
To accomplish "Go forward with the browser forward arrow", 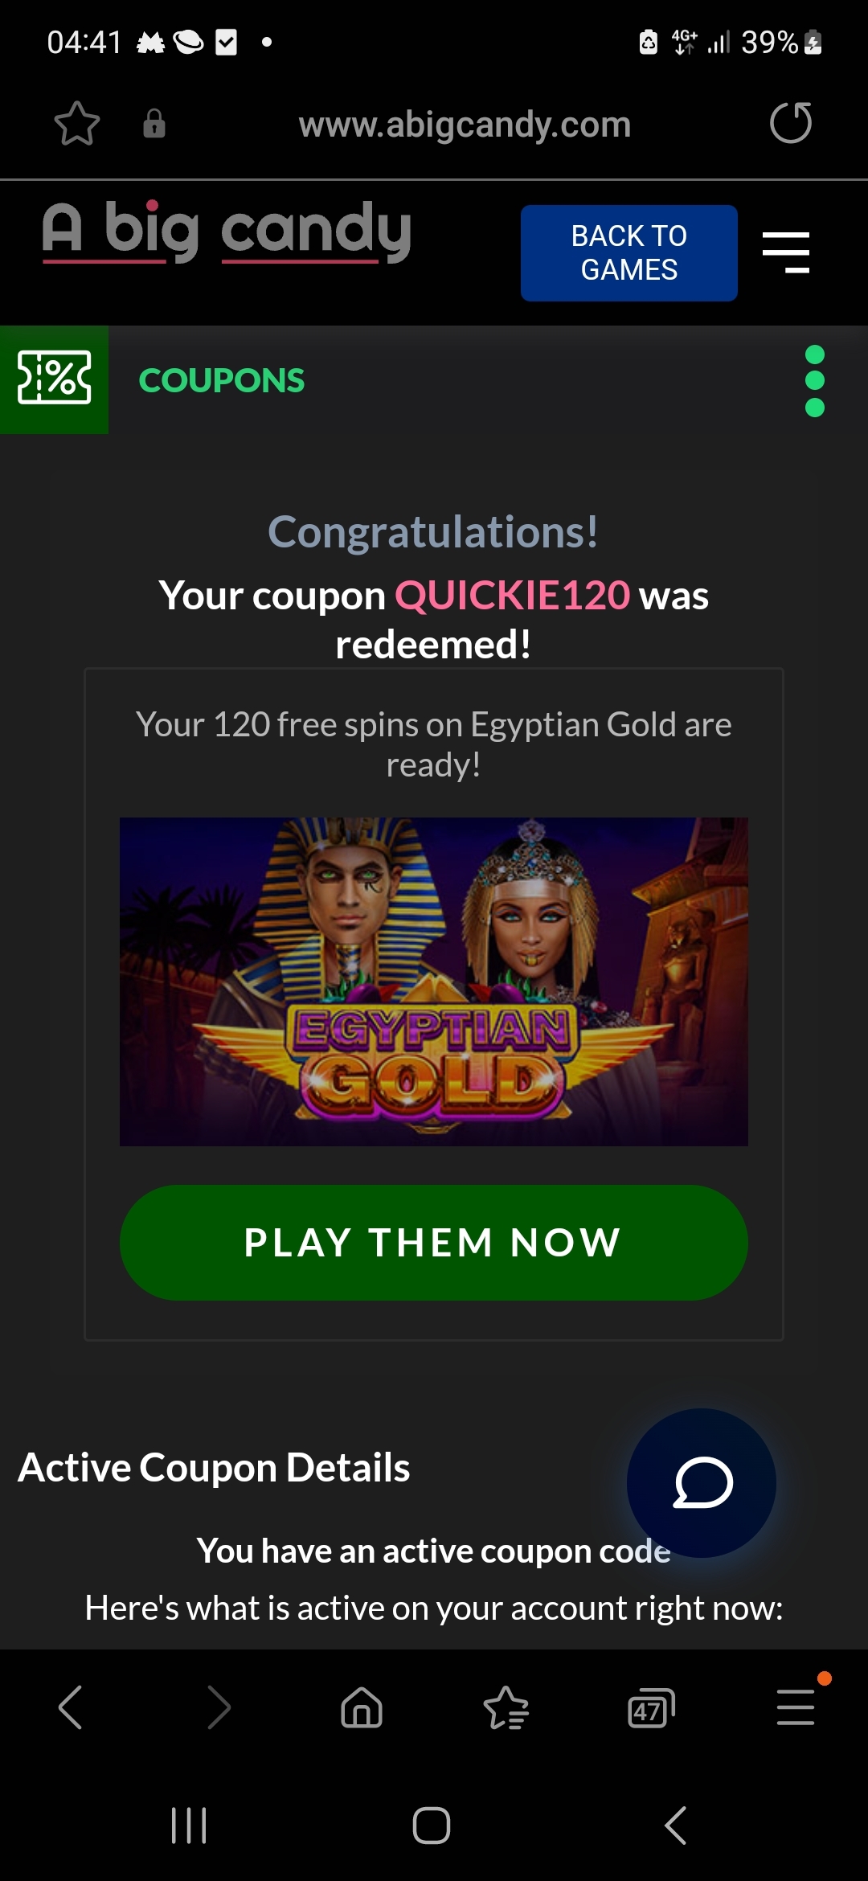I will click(x=219, y=1707).
